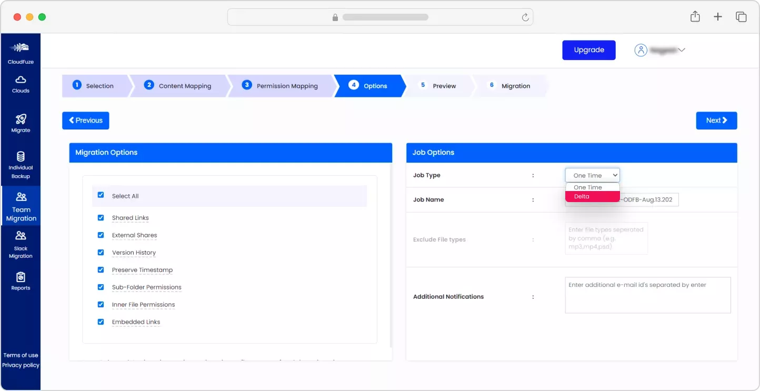
Task: Uncheck the Embedded Links checkbox
Action: [x=101, y=322]
